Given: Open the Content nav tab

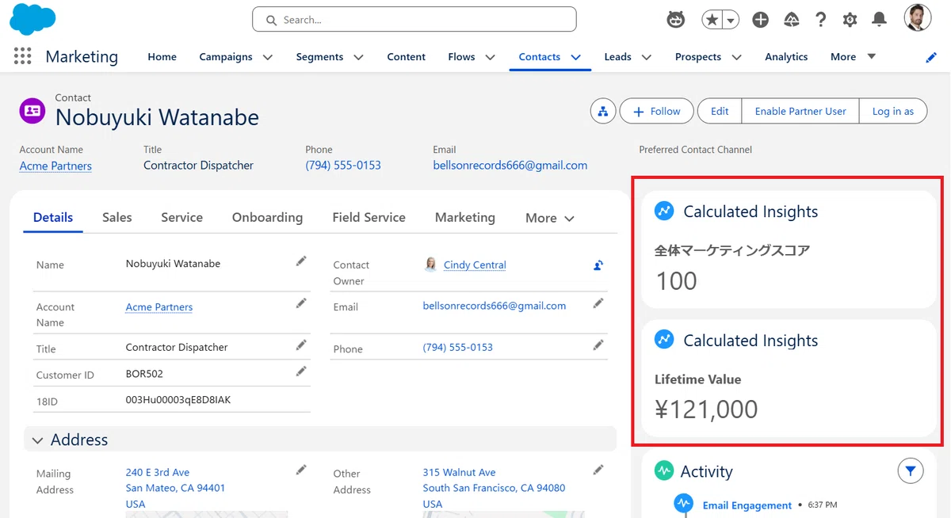Looking at the screenshot, I should click(x=406, y=57).
